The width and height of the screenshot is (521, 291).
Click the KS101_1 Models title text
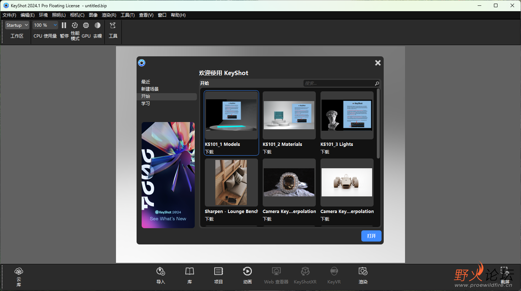[222, 144]
